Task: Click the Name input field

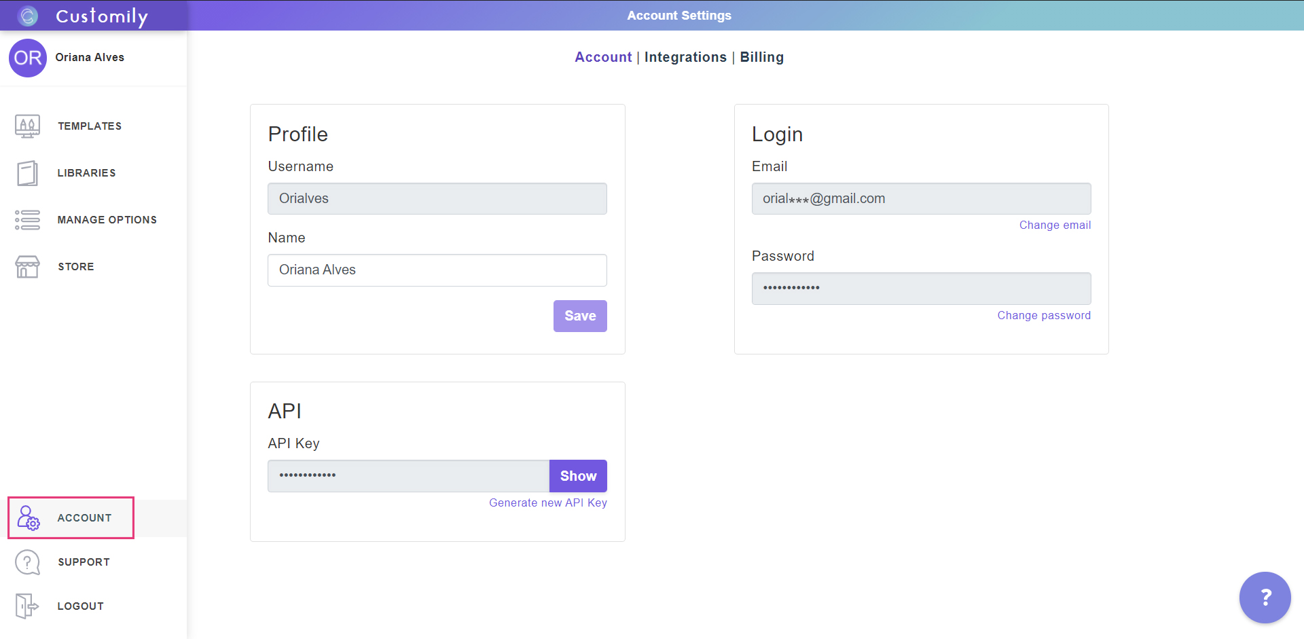Action: point(437,270)
